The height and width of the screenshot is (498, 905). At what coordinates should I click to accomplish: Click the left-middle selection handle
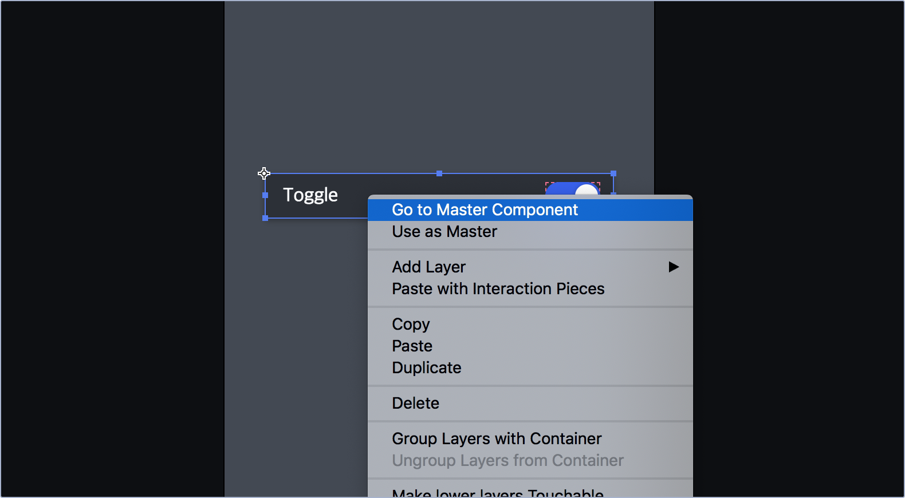coord(265,195)
